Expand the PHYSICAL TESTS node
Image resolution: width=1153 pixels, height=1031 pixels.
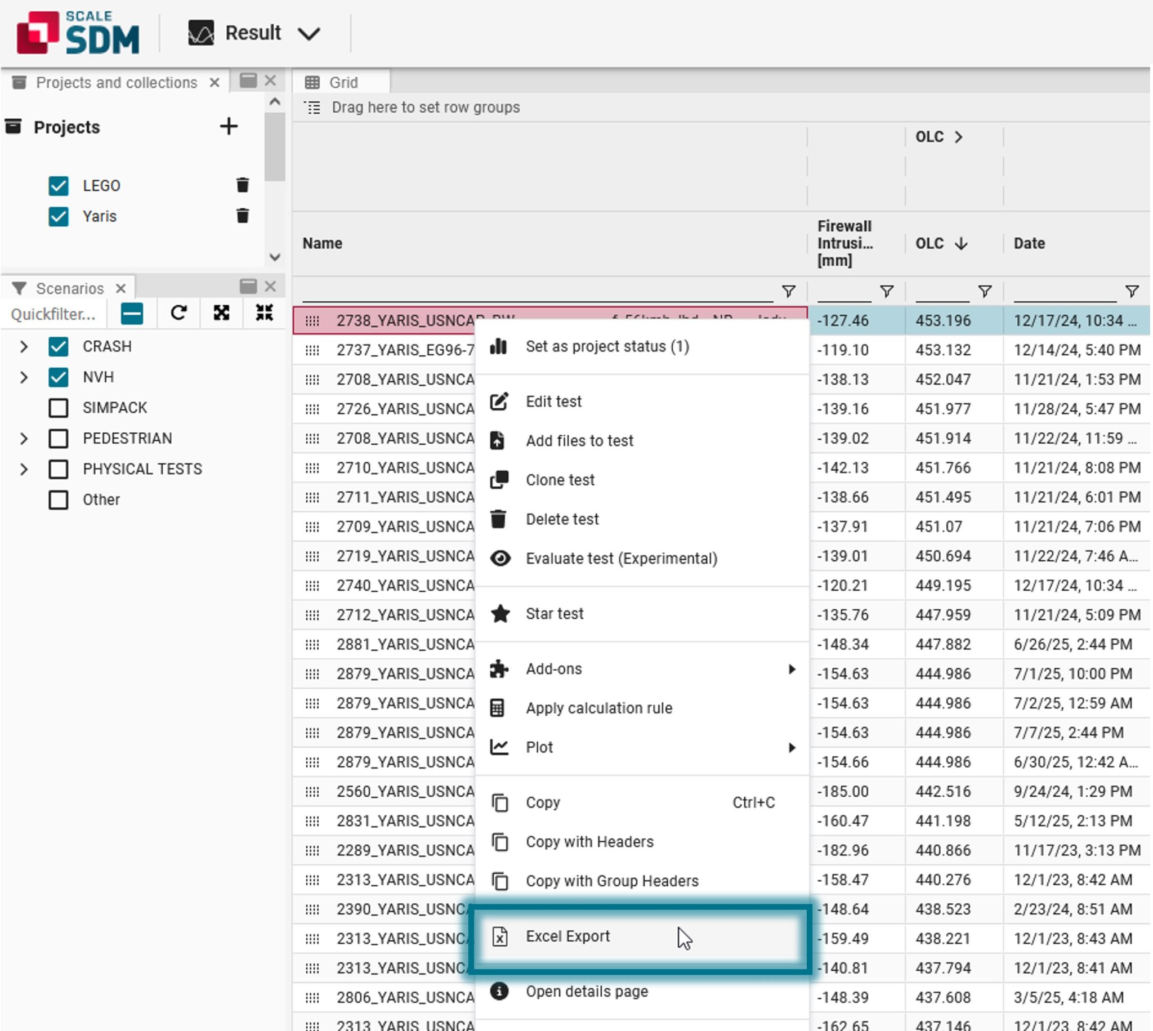(x=24, y=468)
